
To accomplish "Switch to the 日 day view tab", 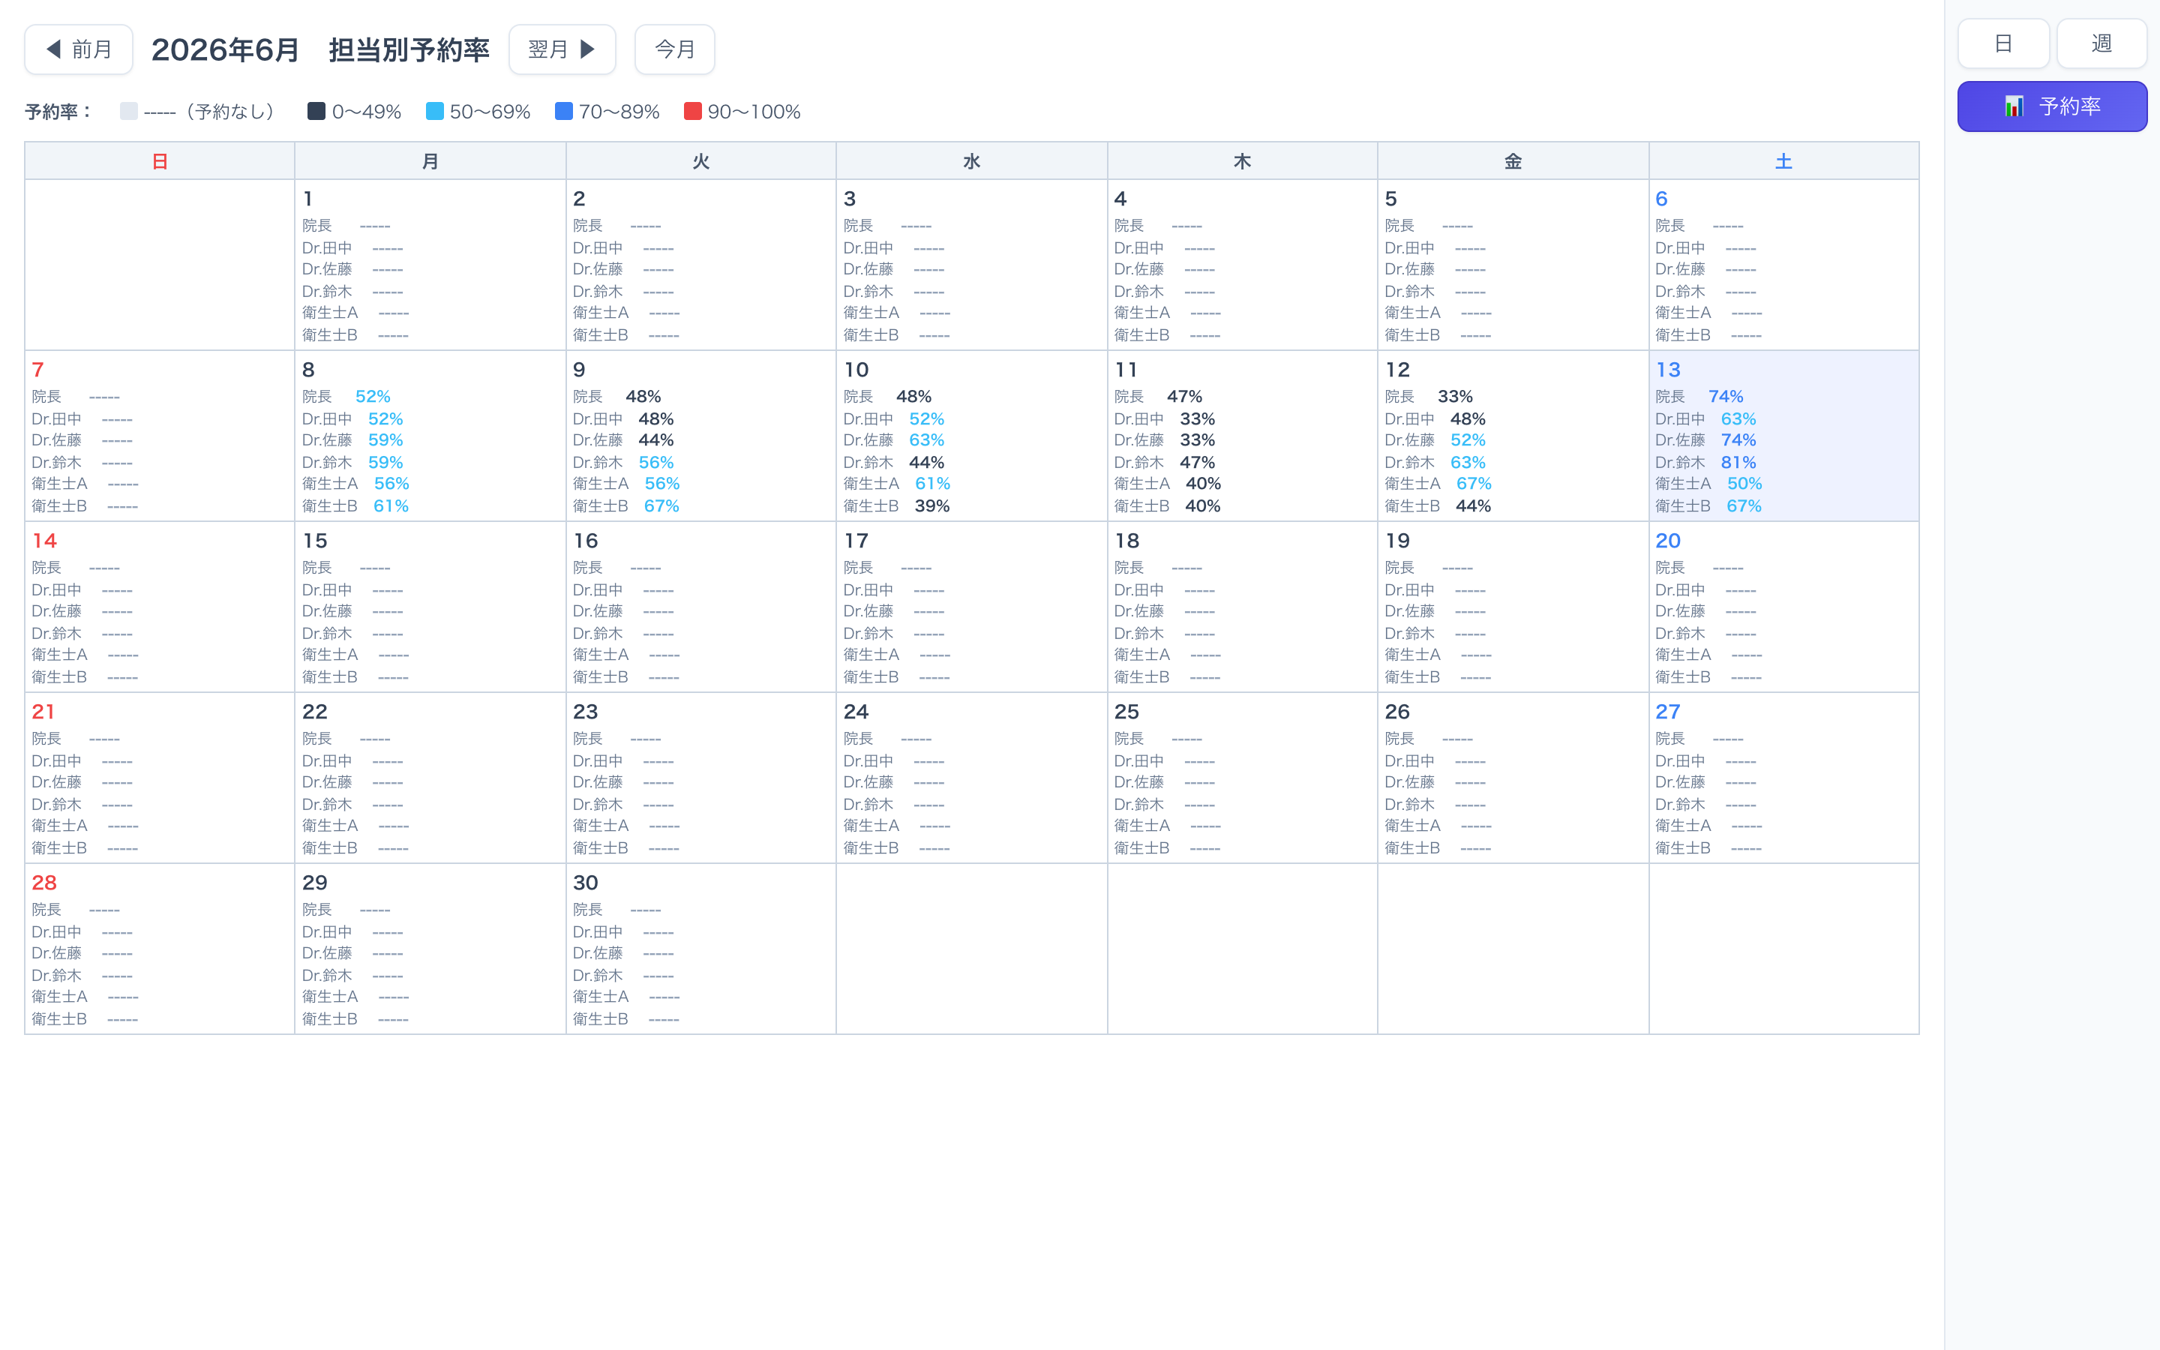I will click(x=2003, y=43).
